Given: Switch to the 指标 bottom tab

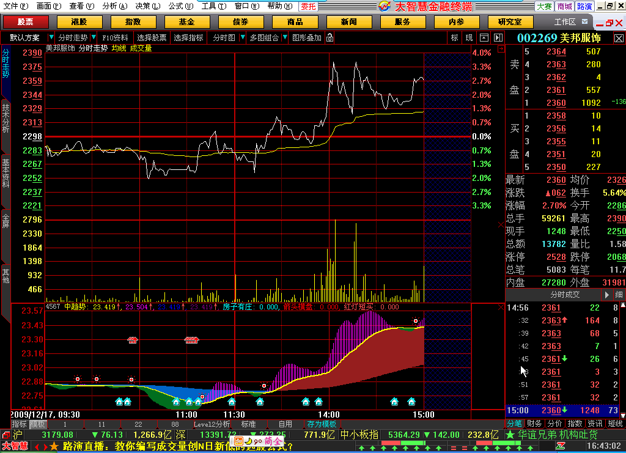Looking at the screenshot, I should coord(19,424).
